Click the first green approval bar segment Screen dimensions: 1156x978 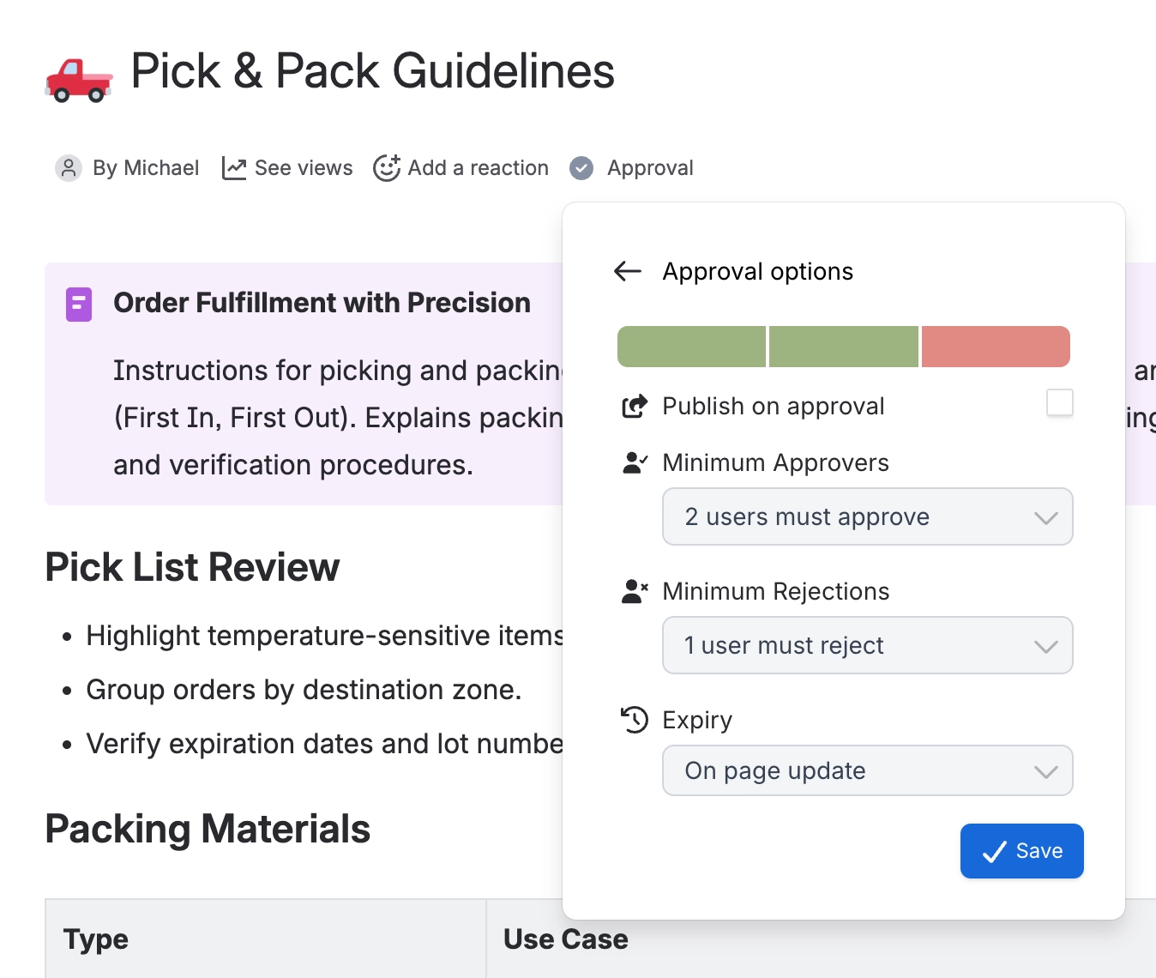[691, 347]
